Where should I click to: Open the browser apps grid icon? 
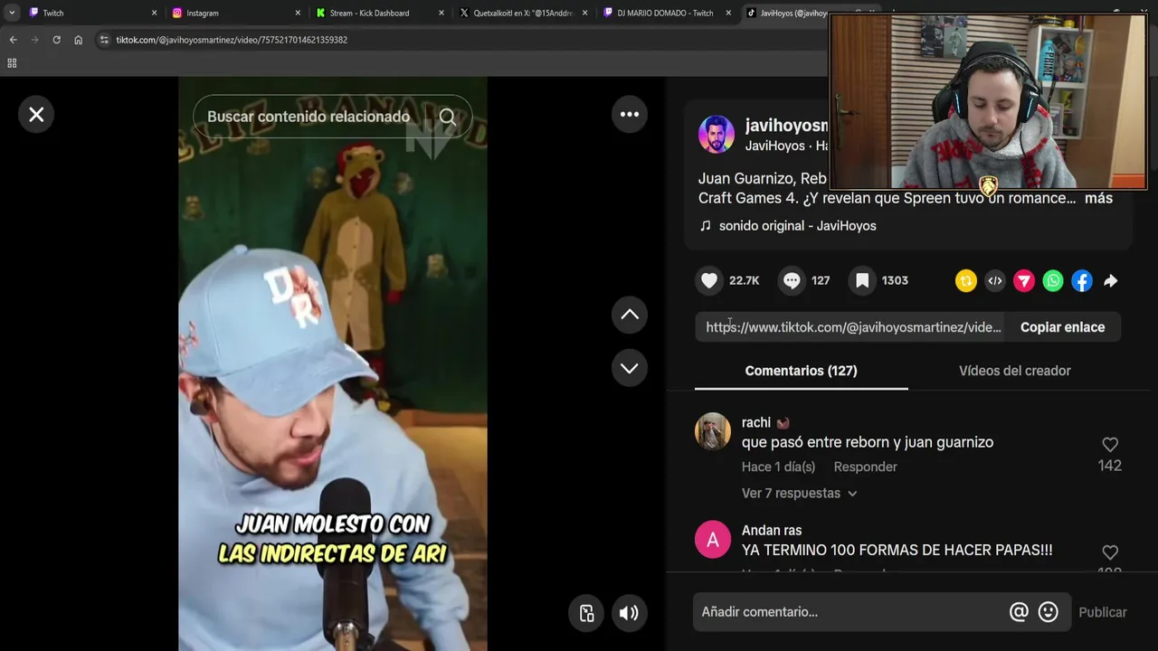click(x=12, y=63)
